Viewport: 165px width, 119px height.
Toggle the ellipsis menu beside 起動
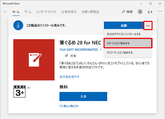pyautogui.click(x=148, y=25)
